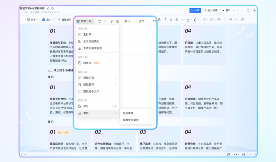Image resolution: width=276 pixels, height=162 pixels.
Task: Choose 发起审批 from the submenu
Action: [x=128, y=113]
